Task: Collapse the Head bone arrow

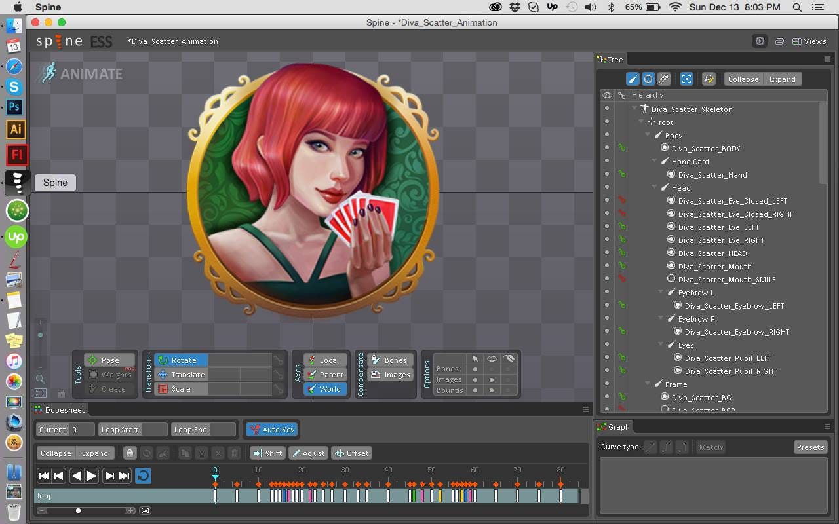Action: click(654, 187)
